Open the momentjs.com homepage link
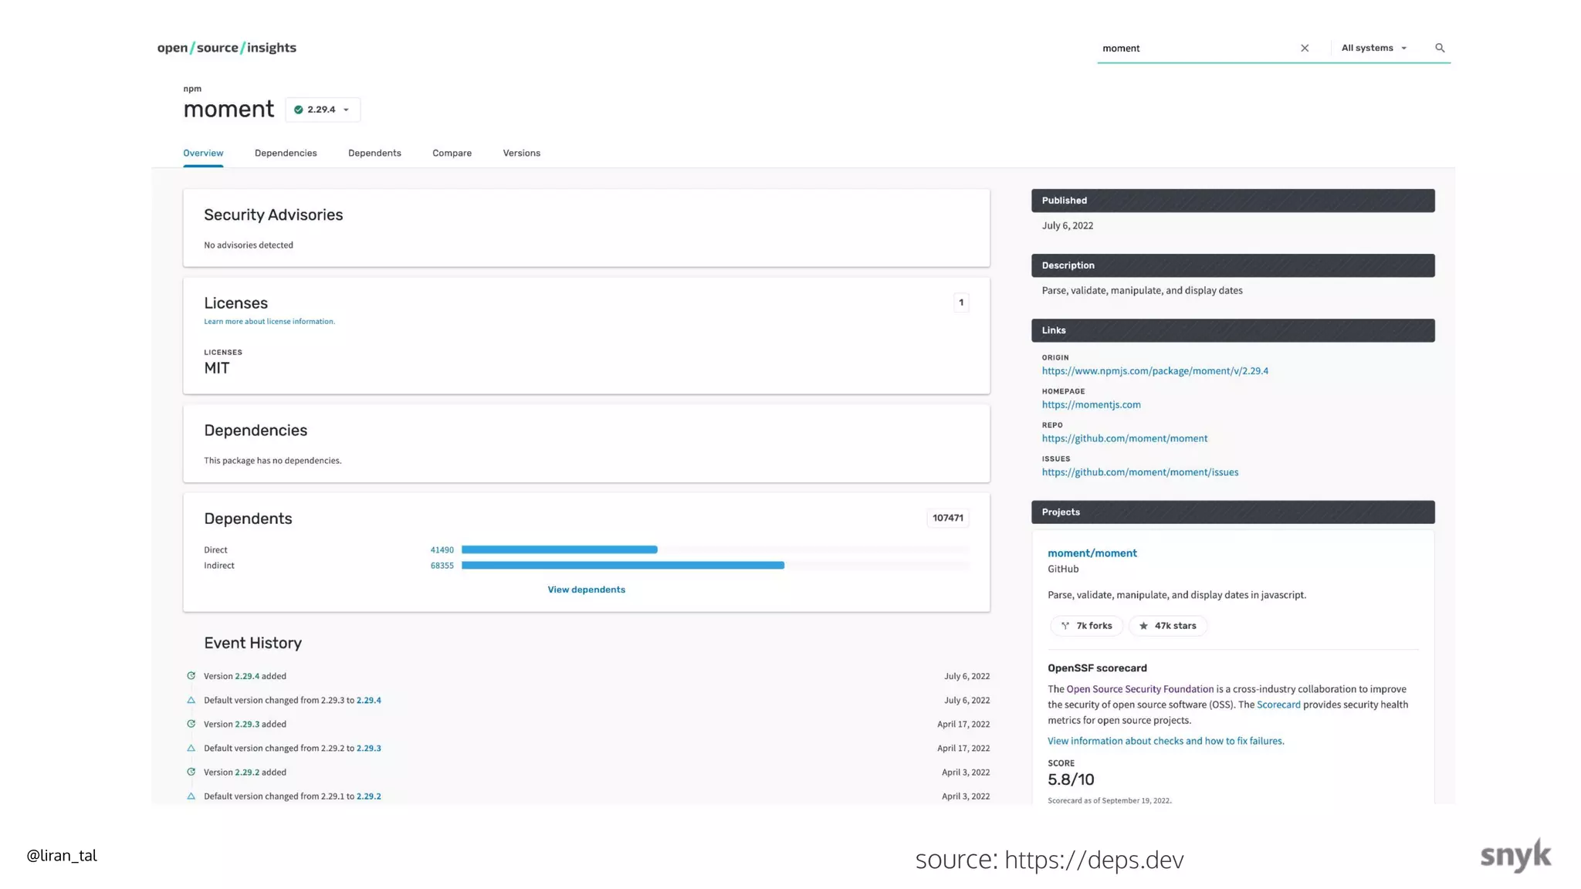This screenshot has height=889, width=1581. (1091, 404)
